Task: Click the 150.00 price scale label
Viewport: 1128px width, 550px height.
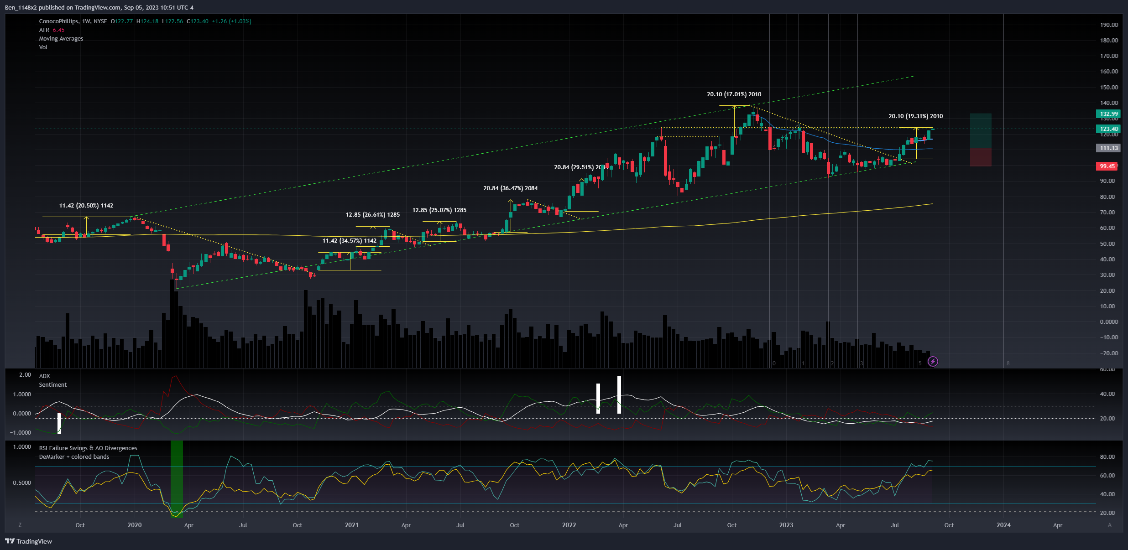Action: 1109,88
